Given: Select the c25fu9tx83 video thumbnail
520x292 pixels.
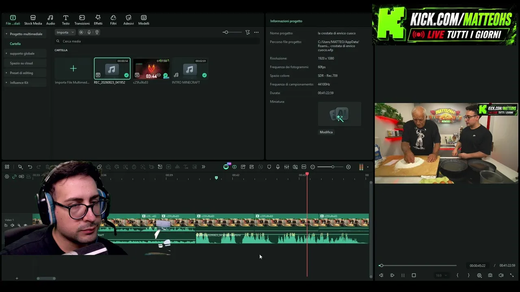Looking at the screenshot, I should [151, 69].
